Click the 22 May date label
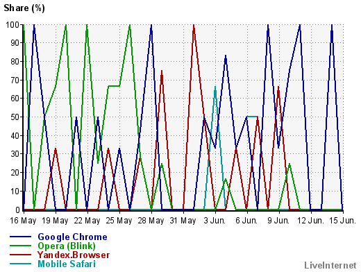Viewport: 361px width, 272px height. coord(87,221)
